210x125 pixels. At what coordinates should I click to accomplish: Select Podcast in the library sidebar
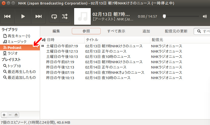tap(20, 48)
